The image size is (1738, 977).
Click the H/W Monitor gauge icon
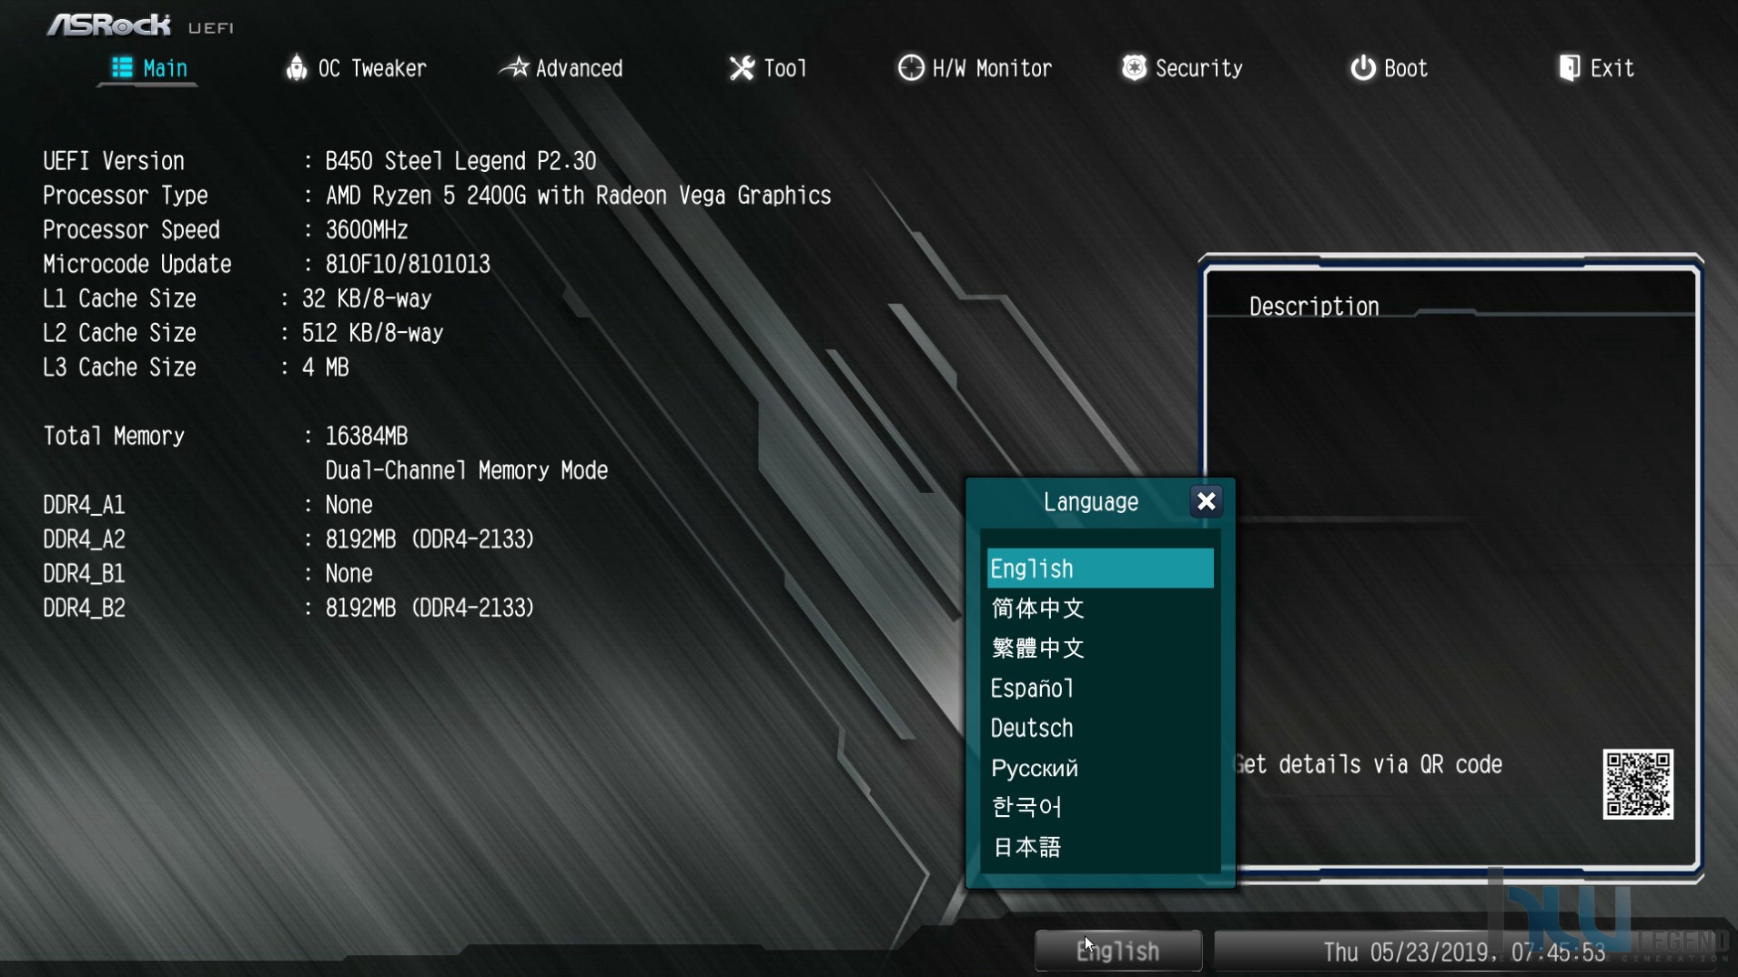coord(911,67)
